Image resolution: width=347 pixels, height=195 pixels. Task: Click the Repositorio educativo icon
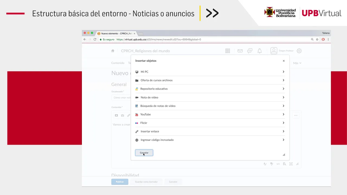pos(137,89)
